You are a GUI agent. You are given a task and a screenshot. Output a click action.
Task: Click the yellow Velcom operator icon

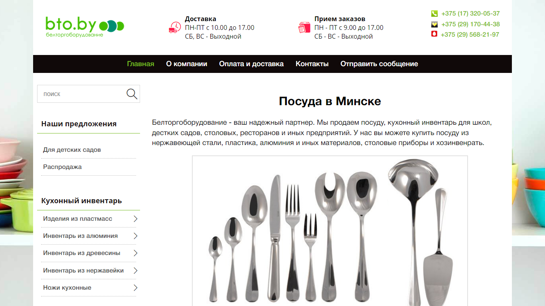click(434, 24)
